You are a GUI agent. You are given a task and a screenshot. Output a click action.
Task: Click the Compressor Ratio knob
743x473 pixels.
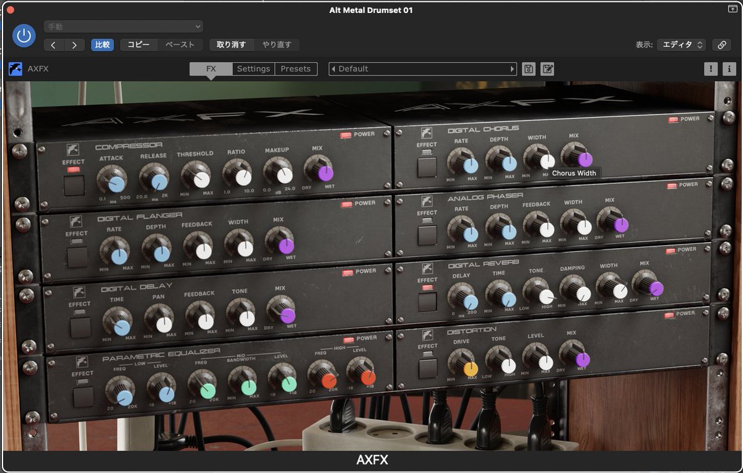pos(238,173)
